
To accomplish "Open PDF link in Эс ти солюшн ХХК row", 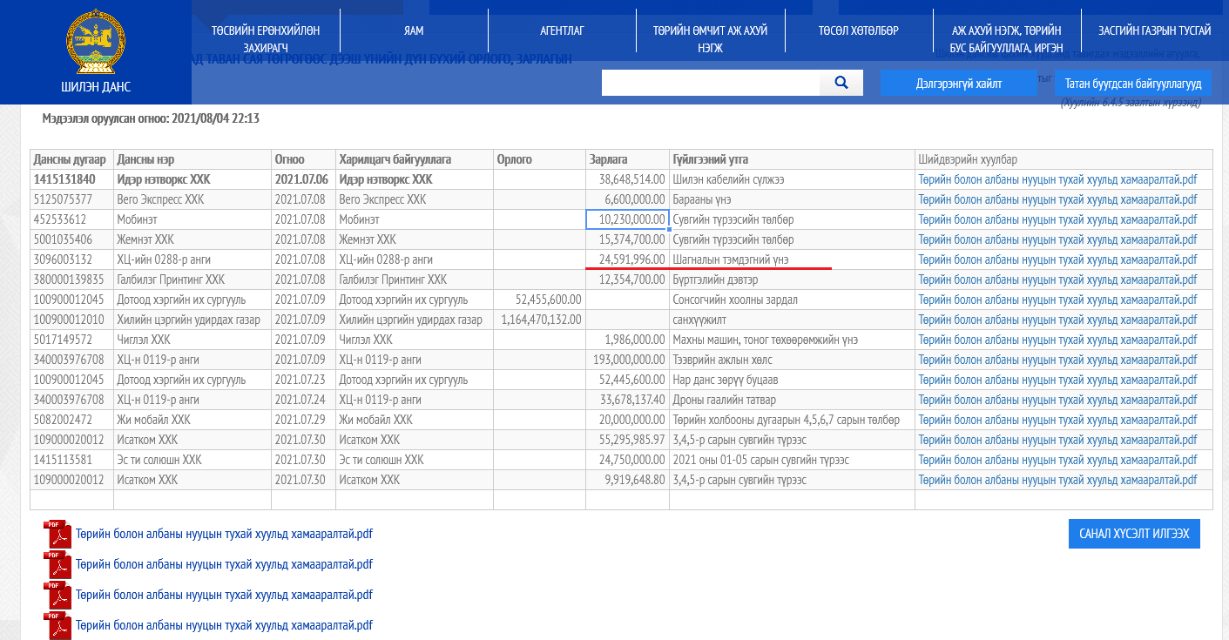I will (x=1057, y=460).
